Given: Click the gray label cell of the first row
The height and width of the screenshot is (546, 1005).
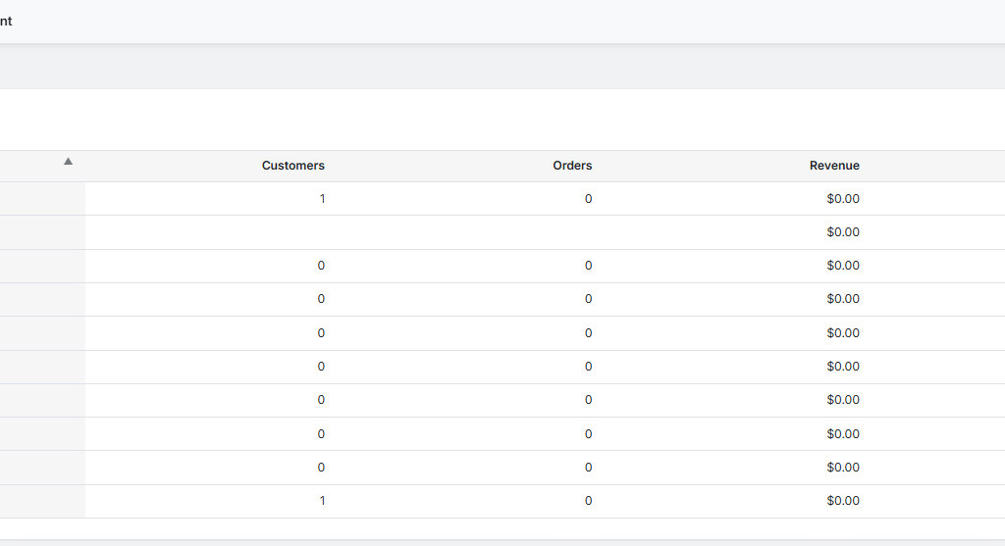Looking at the screenshot, I should click(42, 199).
